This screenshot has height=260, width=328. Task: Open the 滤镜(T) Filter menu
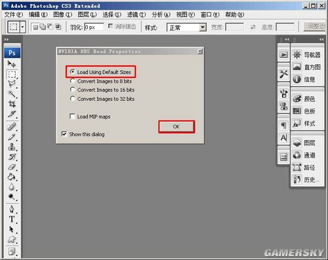point(136,14)
